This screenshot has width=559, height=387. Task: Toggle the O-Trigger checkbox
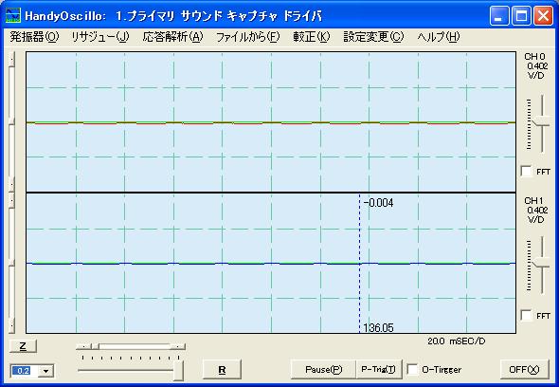412,370
